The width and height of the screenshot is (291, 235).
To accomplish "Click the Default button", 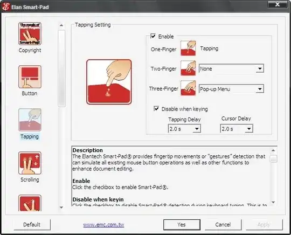I will pos(32,225).
